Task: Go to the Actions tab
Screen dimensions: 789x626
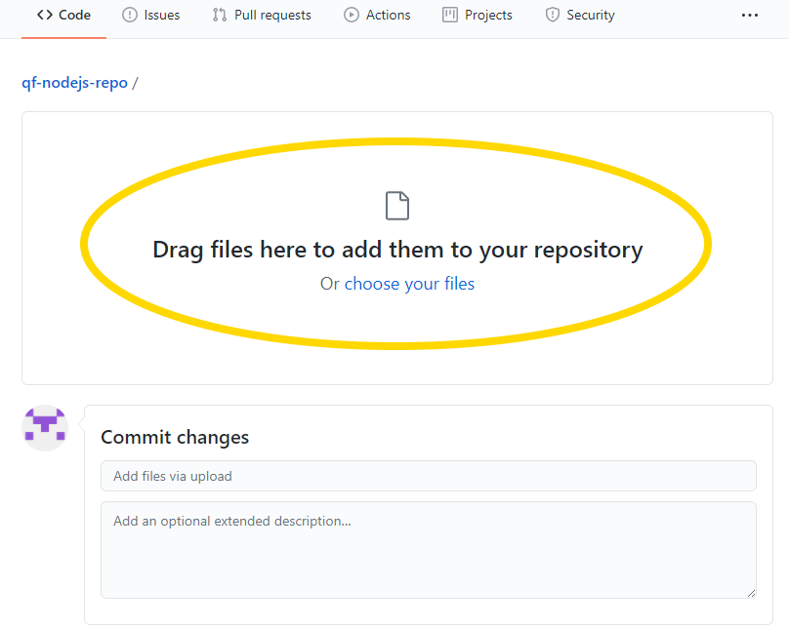Action: point(389,15)
